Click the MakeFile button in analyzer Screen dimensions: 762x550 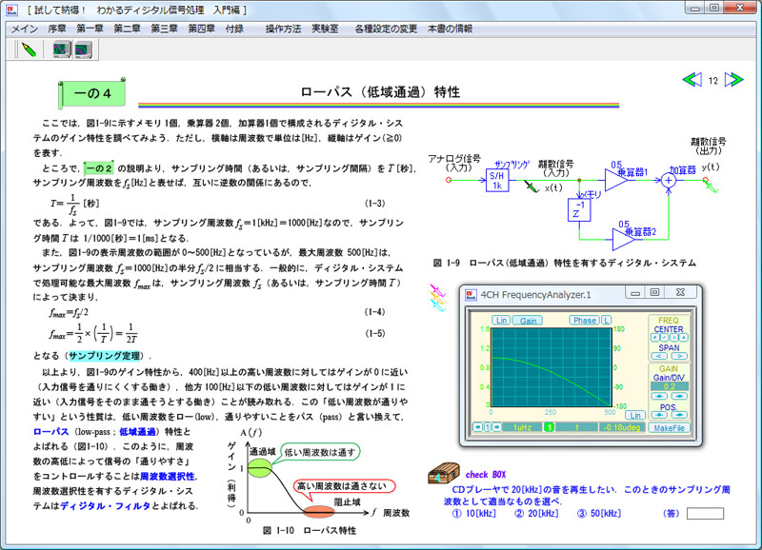(669, 427)
